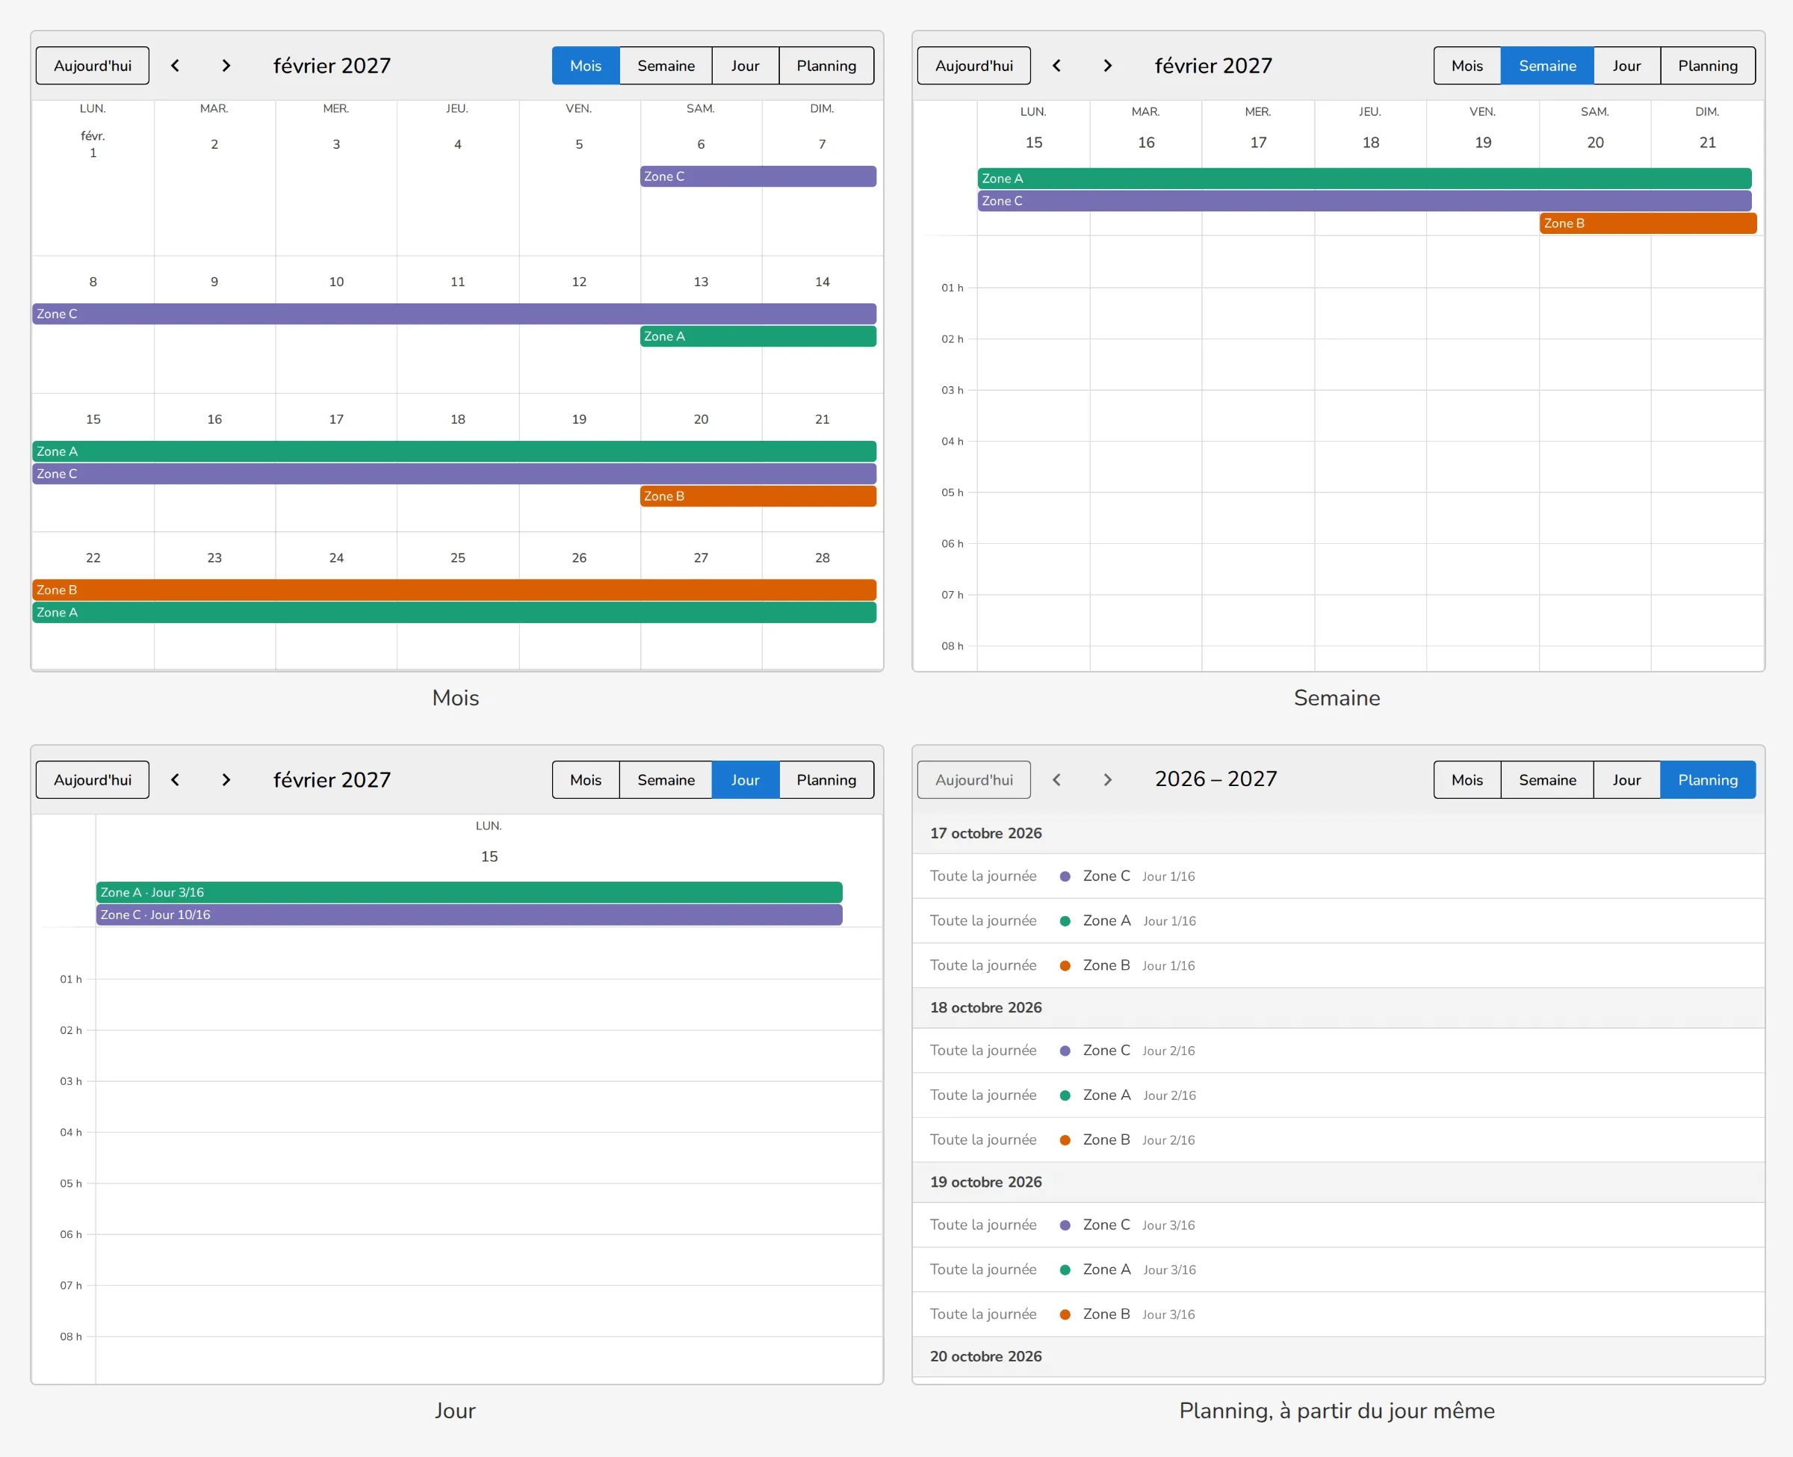The image size is (1793, 1457).
Task: Select Semaine tab in the Planning calendar
Action: 1547,780
